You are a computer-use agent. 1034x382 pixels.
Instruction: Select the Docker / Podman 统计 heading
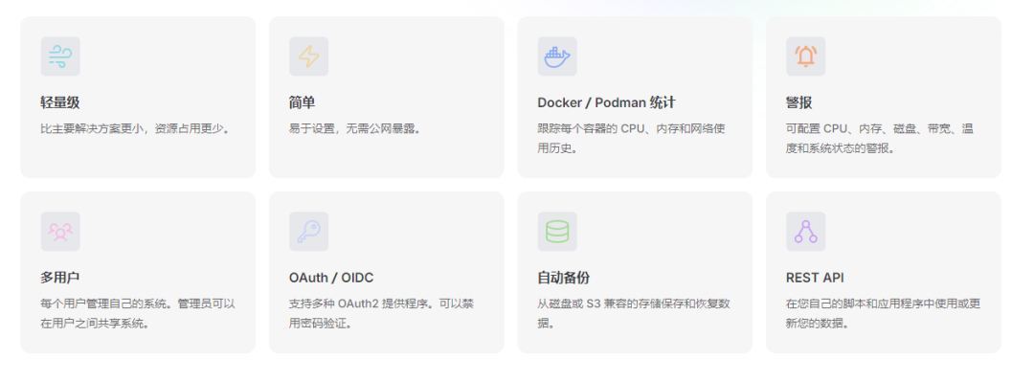(606, 103)
